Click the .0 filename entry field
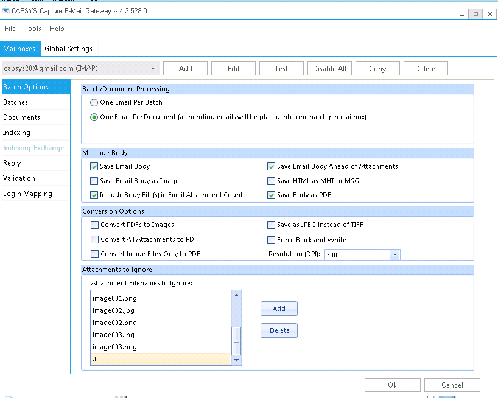The image size is (498, 398). (x=161, y=359)
